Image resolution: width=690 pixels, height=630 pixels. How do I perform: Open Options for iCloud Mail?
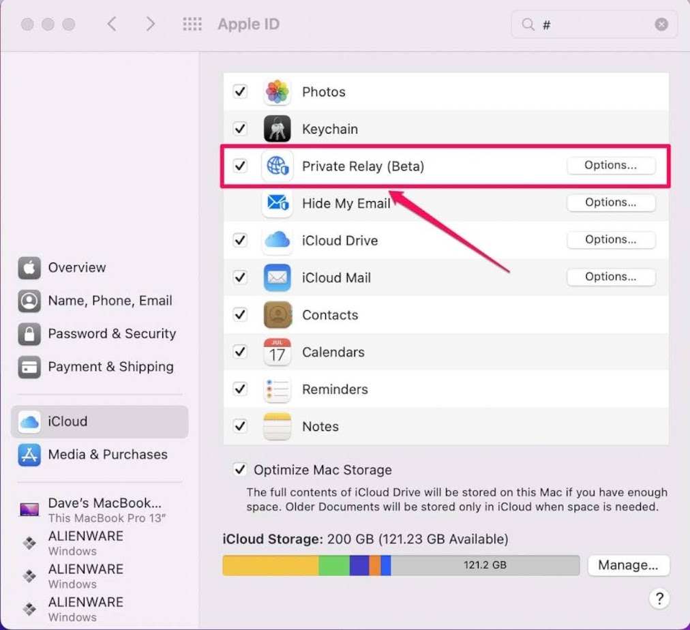[x=611, y=277]
